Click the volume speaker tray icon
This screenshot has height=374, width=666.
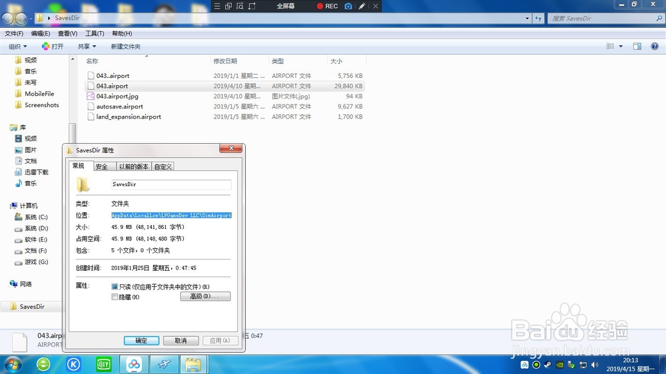tap(594, 365)
